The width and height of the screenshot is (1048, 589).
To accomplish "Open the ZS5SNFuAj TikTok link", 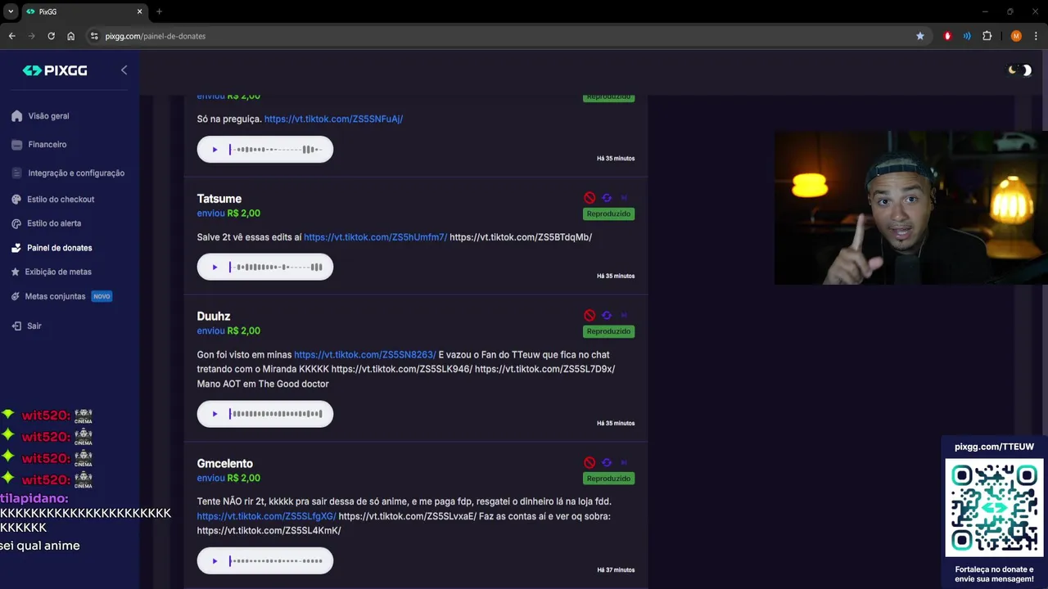I will tap(333, 119).
